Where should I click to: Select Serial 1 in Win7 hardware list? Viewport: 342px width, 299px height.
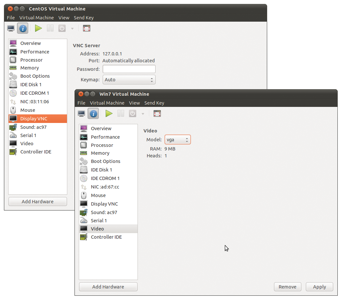[x=108, y=221]
